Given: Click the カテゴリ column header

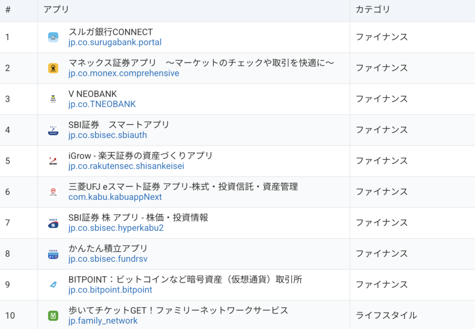Looking at the screenshot, I should (x=373, y=10).
